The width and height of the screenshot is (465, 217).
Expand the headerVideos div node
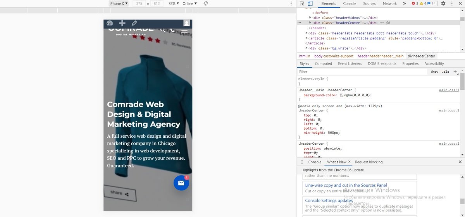[310, 18]
